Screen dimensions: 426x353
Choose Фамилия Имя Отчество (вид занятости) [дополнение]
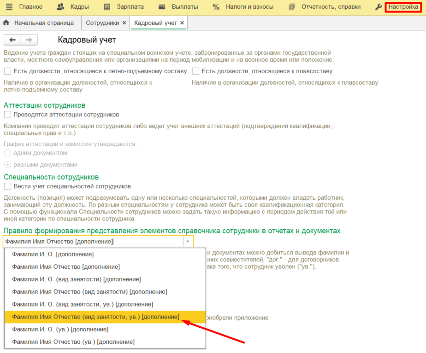(105, 292)
